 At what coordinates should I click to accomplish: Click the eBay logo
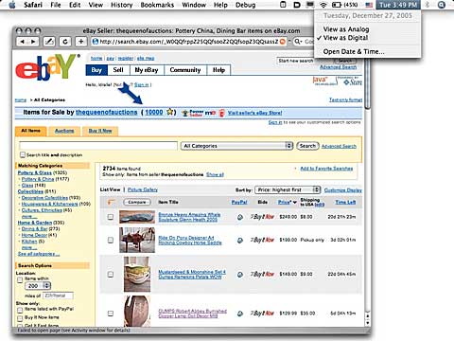(46, 67)
